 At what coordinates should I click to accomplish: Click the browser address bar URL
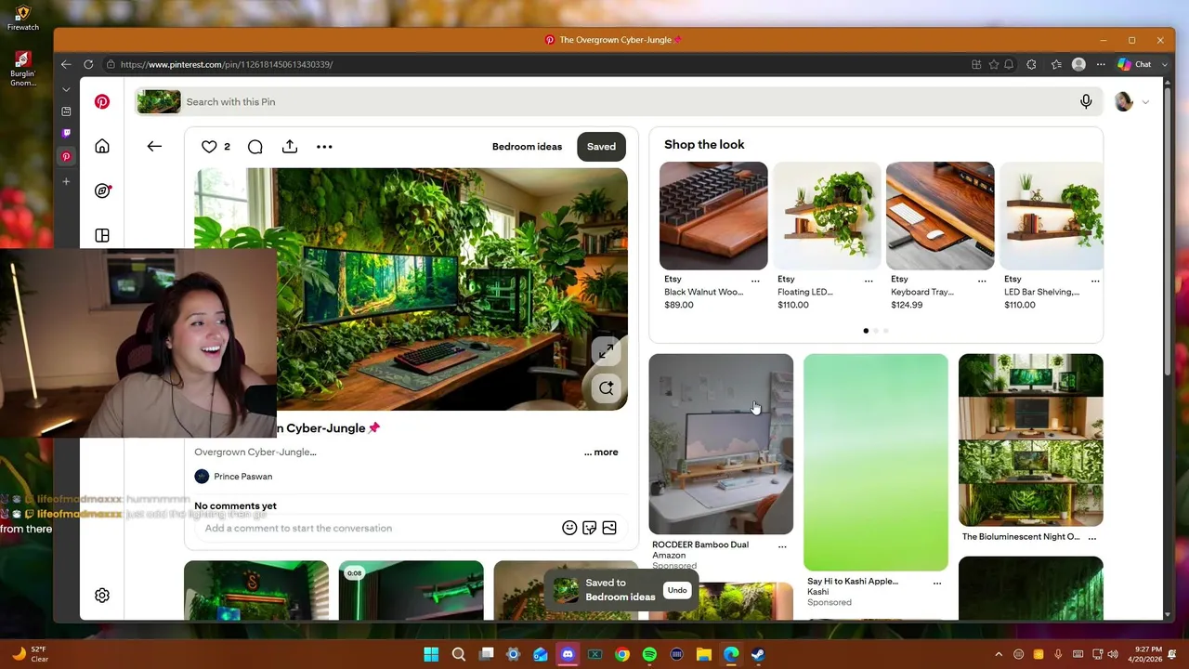coord(226,64)
